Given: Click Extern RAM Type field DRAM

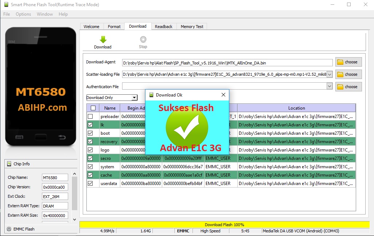Looking at the screenshot, I should tap(55, 206).
